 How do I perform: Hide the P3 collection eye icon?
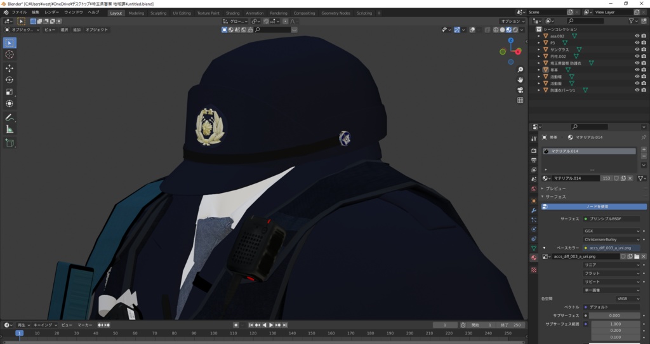coord(637,43)
